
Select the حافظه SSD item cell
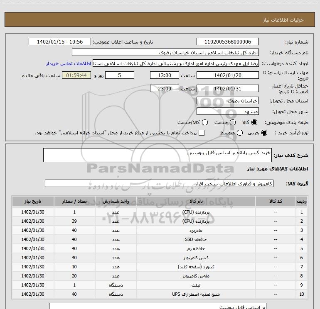click(196, 240)
